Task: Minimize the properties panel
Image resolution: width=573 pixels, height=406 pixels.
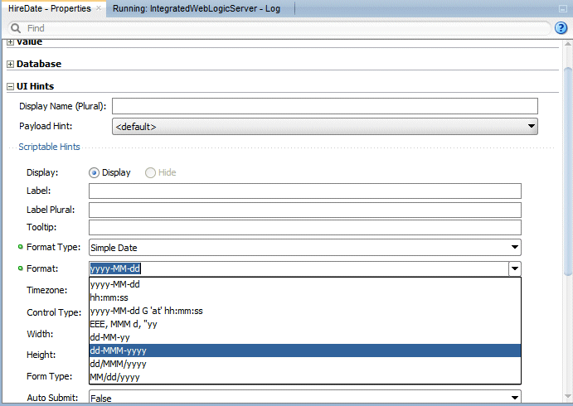Action: click(563, 9)
